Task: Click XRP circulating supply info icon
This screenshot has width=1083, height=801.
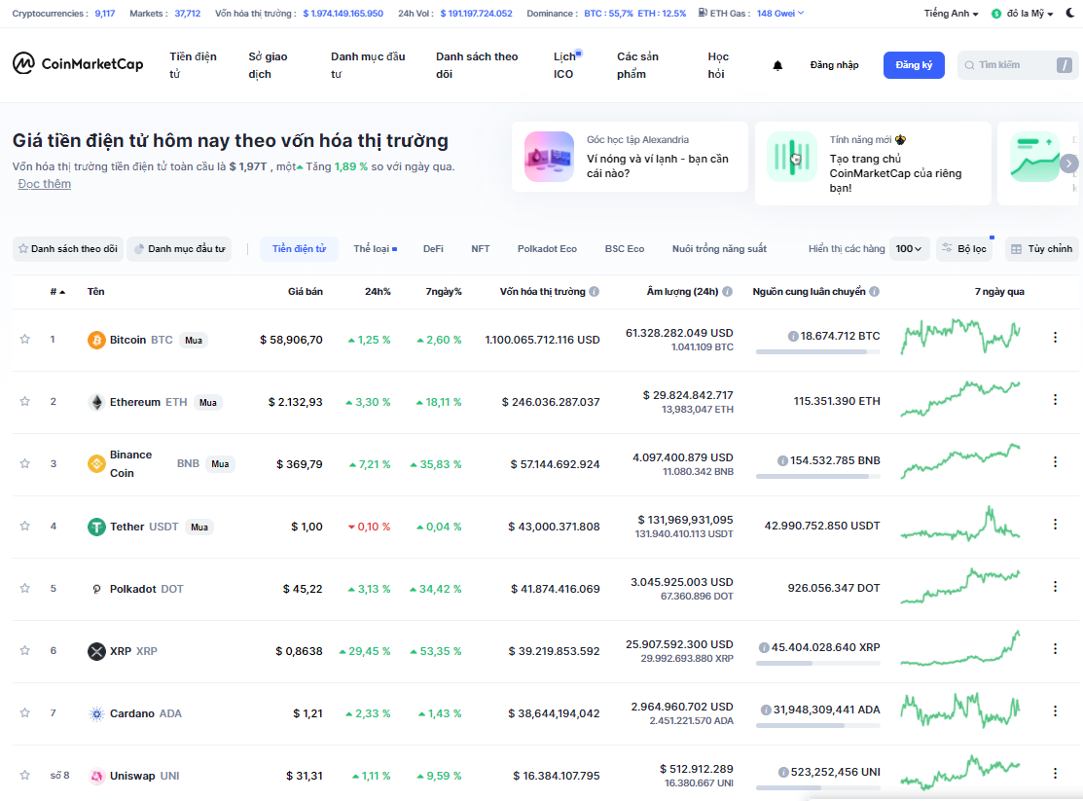Action: (x=764, y=647)
